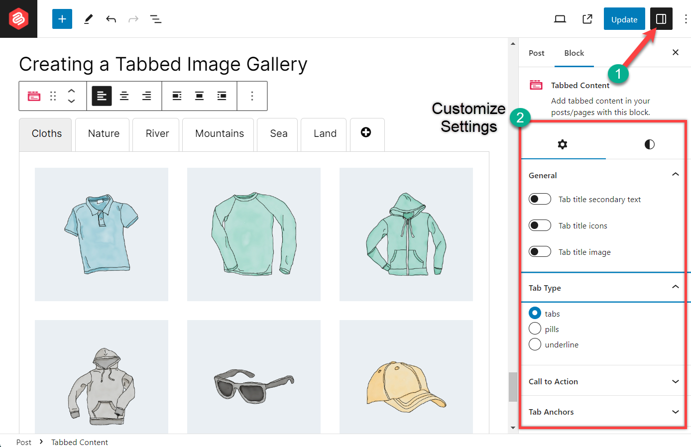Select the pills tab type
The height and width of the screenshot is (447, 691).
coord(535,329)
